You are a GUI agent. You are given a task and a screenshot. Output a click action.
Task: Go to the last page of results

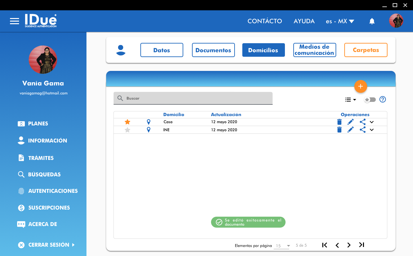pos(361,245)
